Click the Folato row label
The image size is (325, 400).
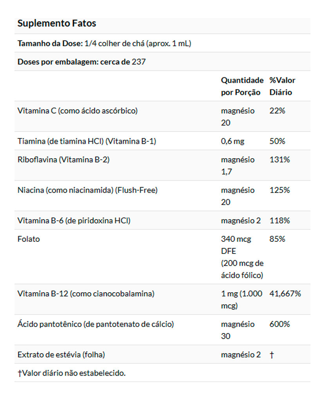[x=29, y=239]
